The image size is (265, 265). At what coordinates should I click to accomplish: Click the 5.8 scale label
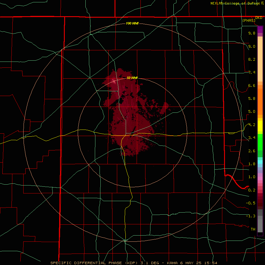(x=252, y=99)
